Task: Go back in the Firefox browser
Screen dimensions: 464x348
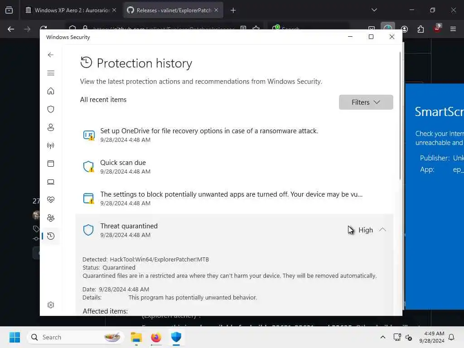Action: [x=11, y=29]
